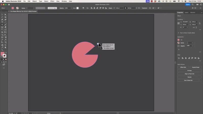Click the pie start angle handle on ellipse
Image resolution: width=203 pixels, height=114 pixels.
pos(98,44)
